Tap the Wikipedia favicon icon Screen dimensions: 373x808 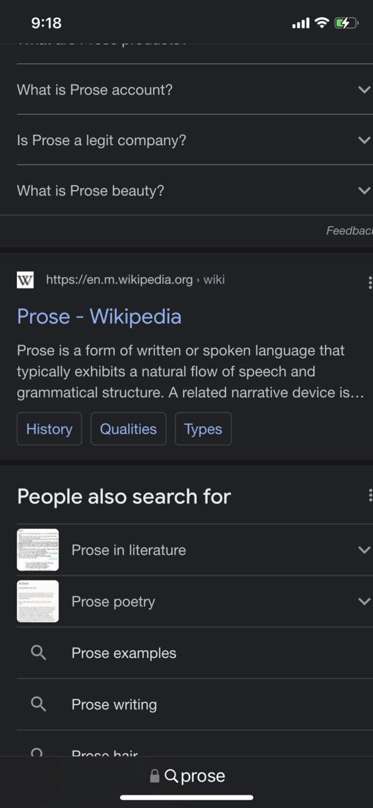click(x=25, y=280)
